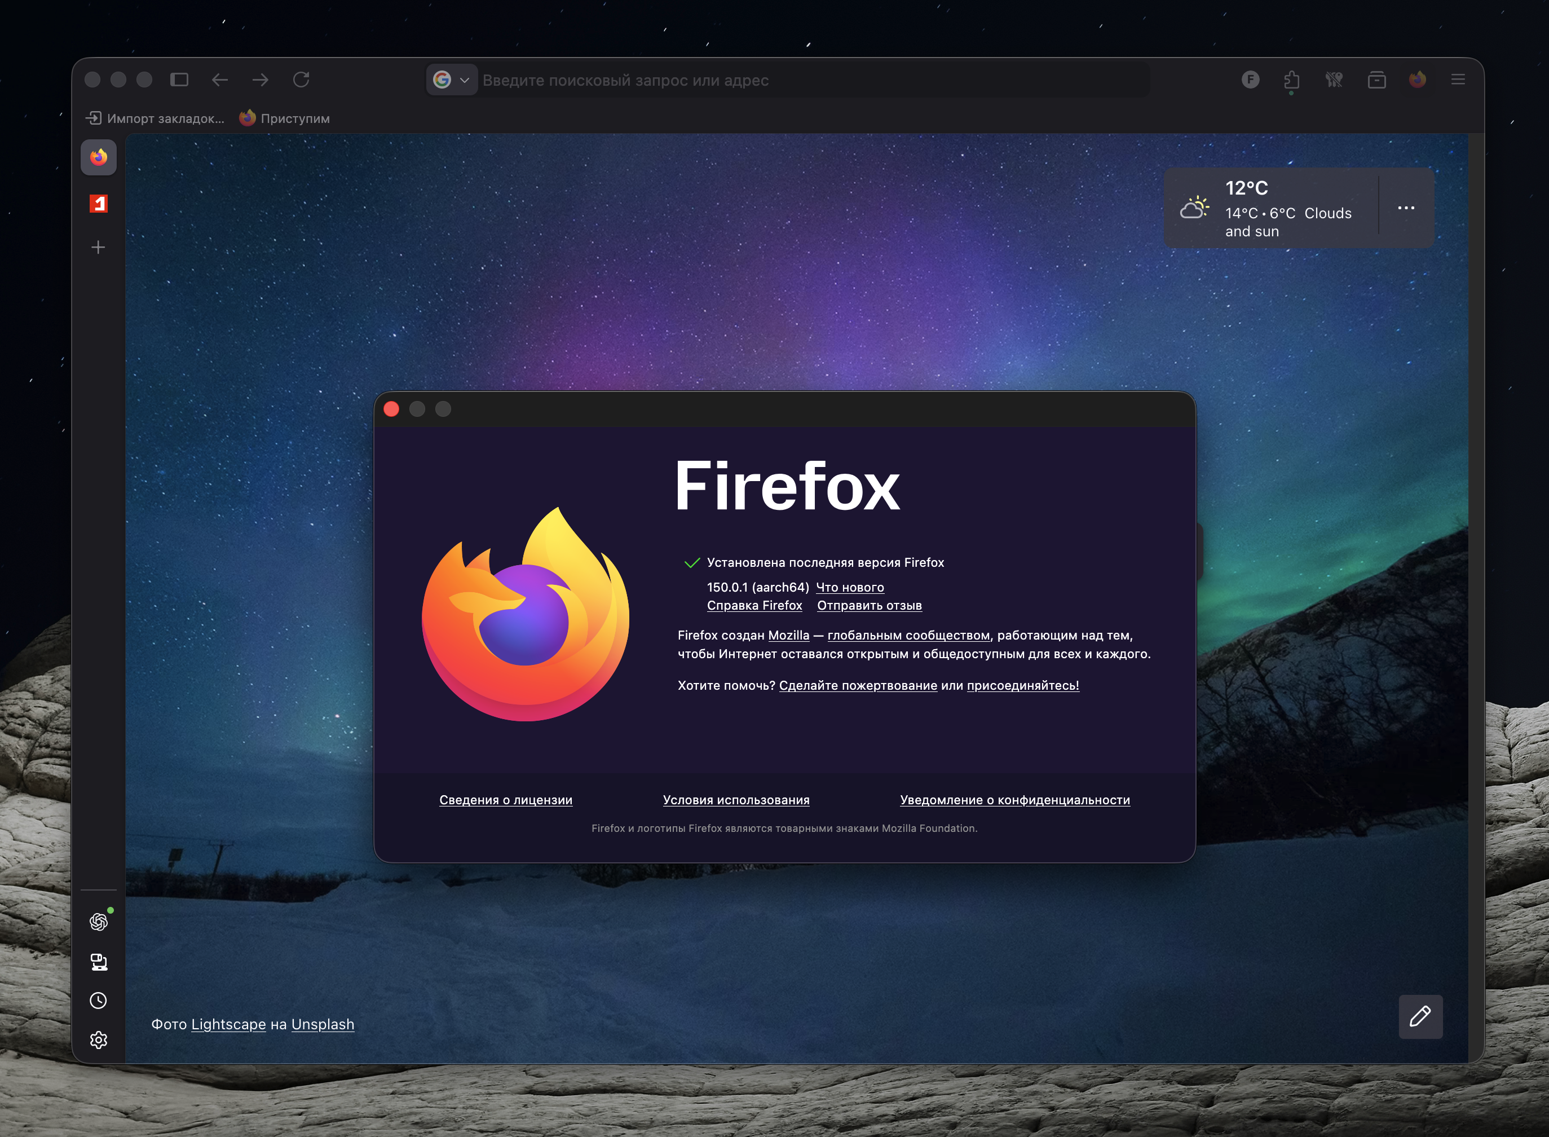Open 'Импорт закладок' bookmarks toolbar item
This screenshot has width=1549, height=1137.
156,118
